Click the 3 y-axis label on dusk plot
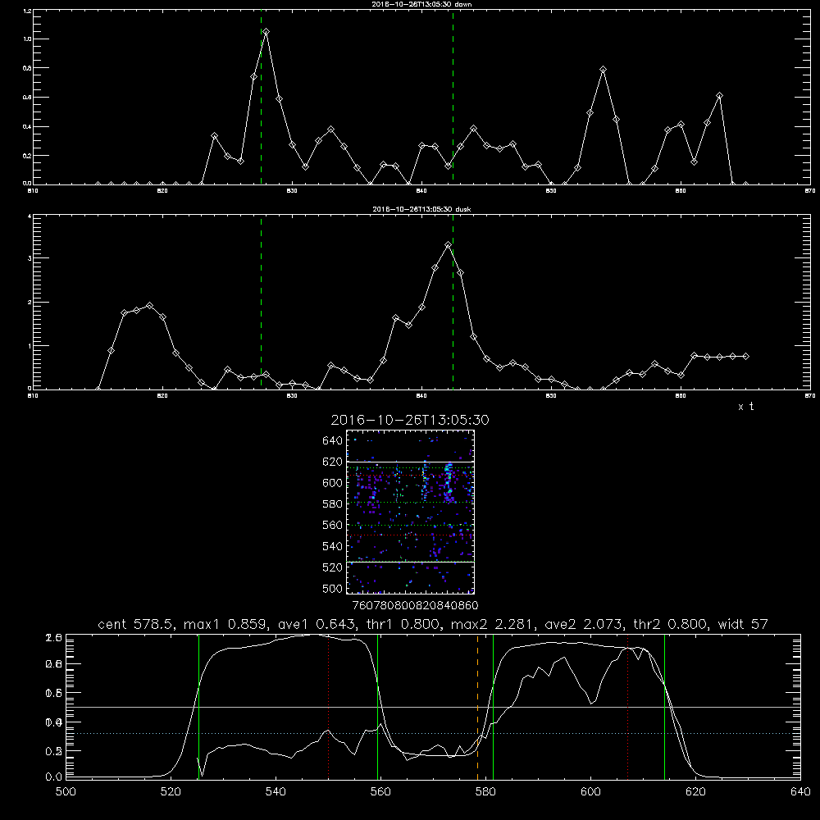 (x=30, y=258)
